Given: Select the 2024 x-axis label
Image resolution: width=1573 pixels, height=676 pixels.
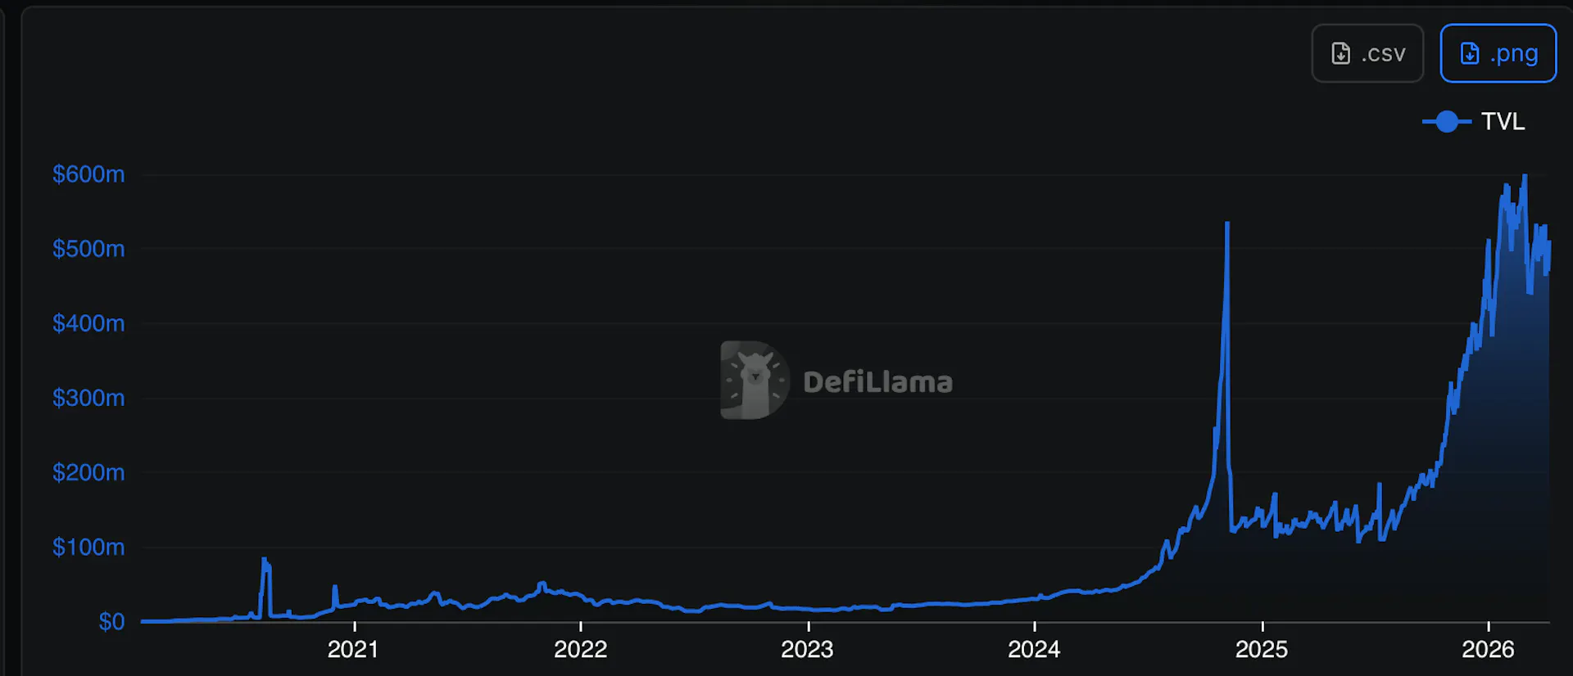Looking at the screenshot, I should click(1034, 650).
